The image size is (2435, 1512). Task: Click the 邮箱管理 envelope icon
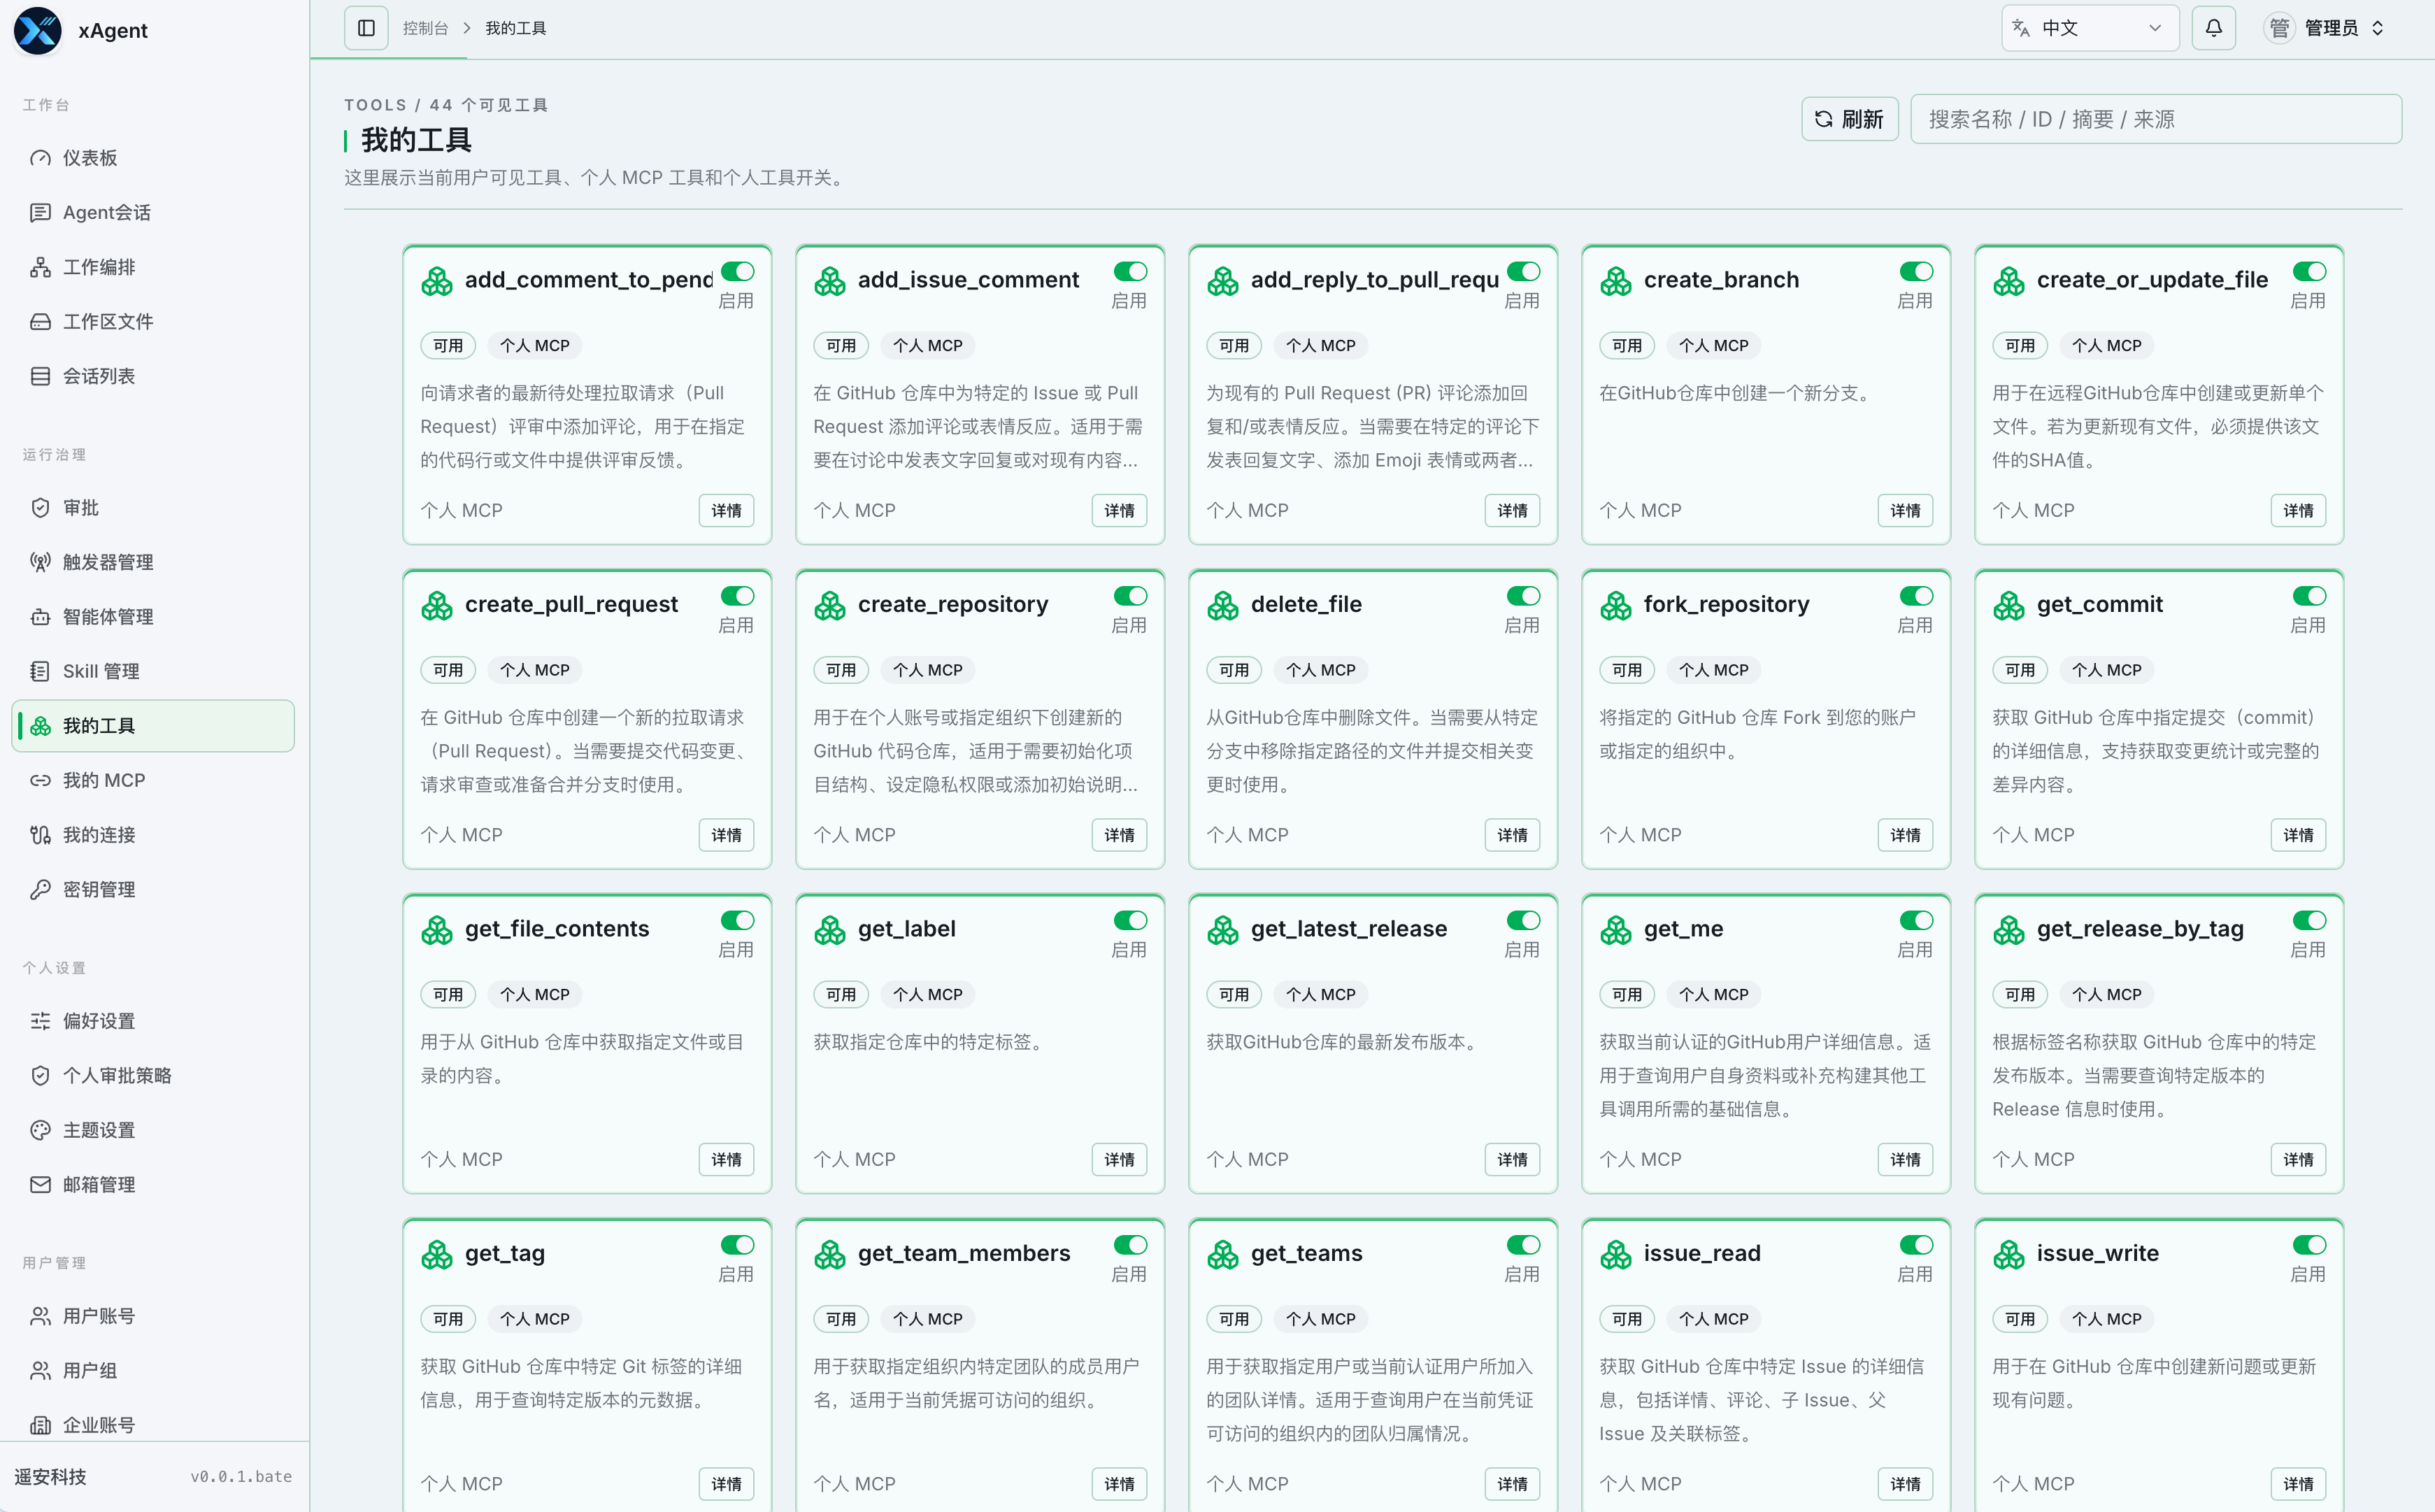tap(40, 1185)
